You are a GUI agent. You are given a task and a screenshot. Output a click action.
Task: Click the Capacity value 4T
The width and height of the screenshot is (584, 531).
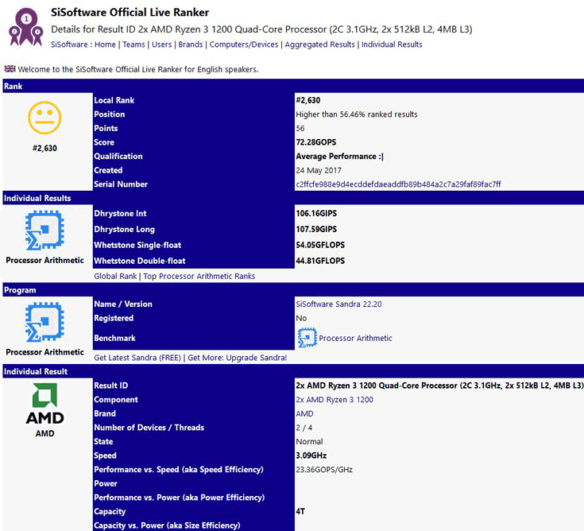[x=300, y=511]
